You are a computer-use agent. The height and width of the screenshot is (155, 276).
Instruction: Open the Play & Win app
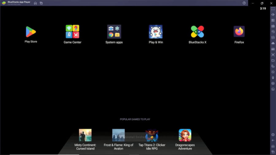pyautogui.click(x=156, y=32)
